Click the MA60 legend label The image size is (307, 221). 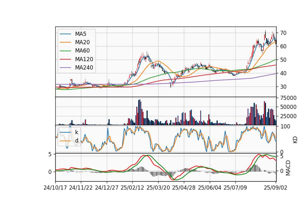click(82, 51)
